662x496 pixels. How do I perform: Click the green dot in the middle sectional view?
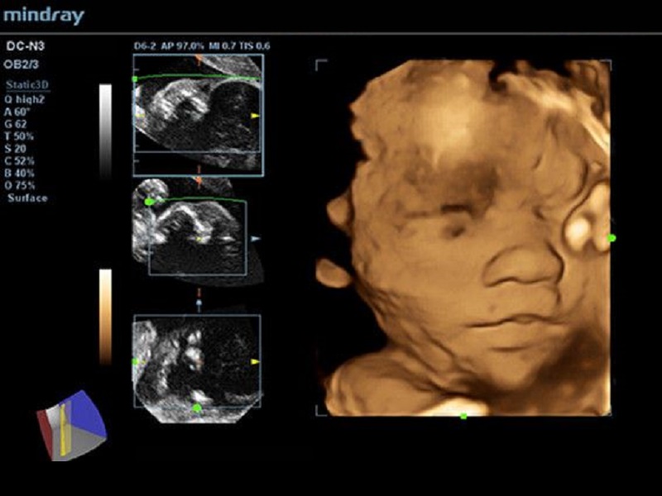click(x=150, y=201)
